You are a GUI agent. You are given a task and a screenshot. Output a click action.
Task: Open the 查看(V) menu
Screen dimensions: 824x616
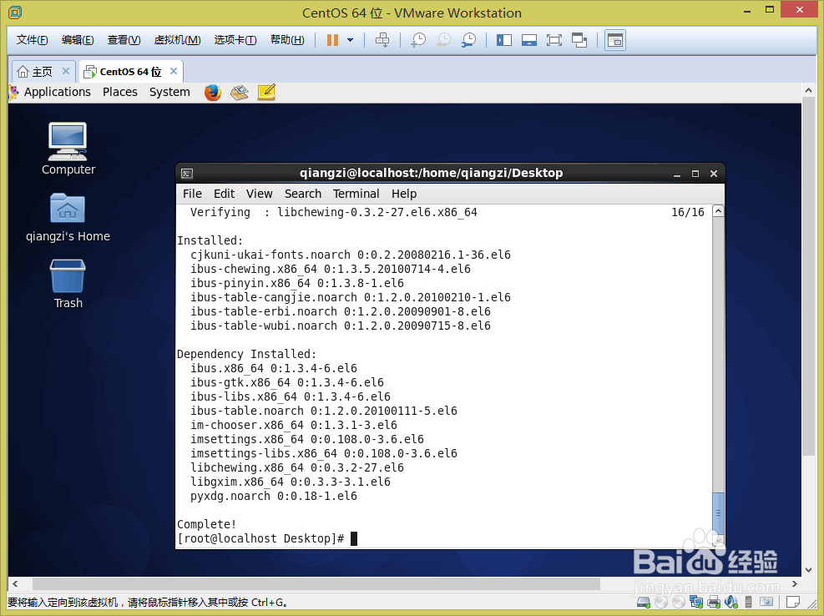point(124,40)
